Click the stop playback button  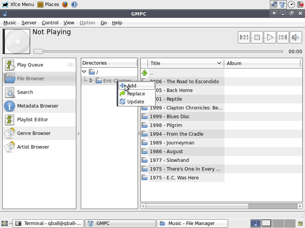[x=257, y=37]
